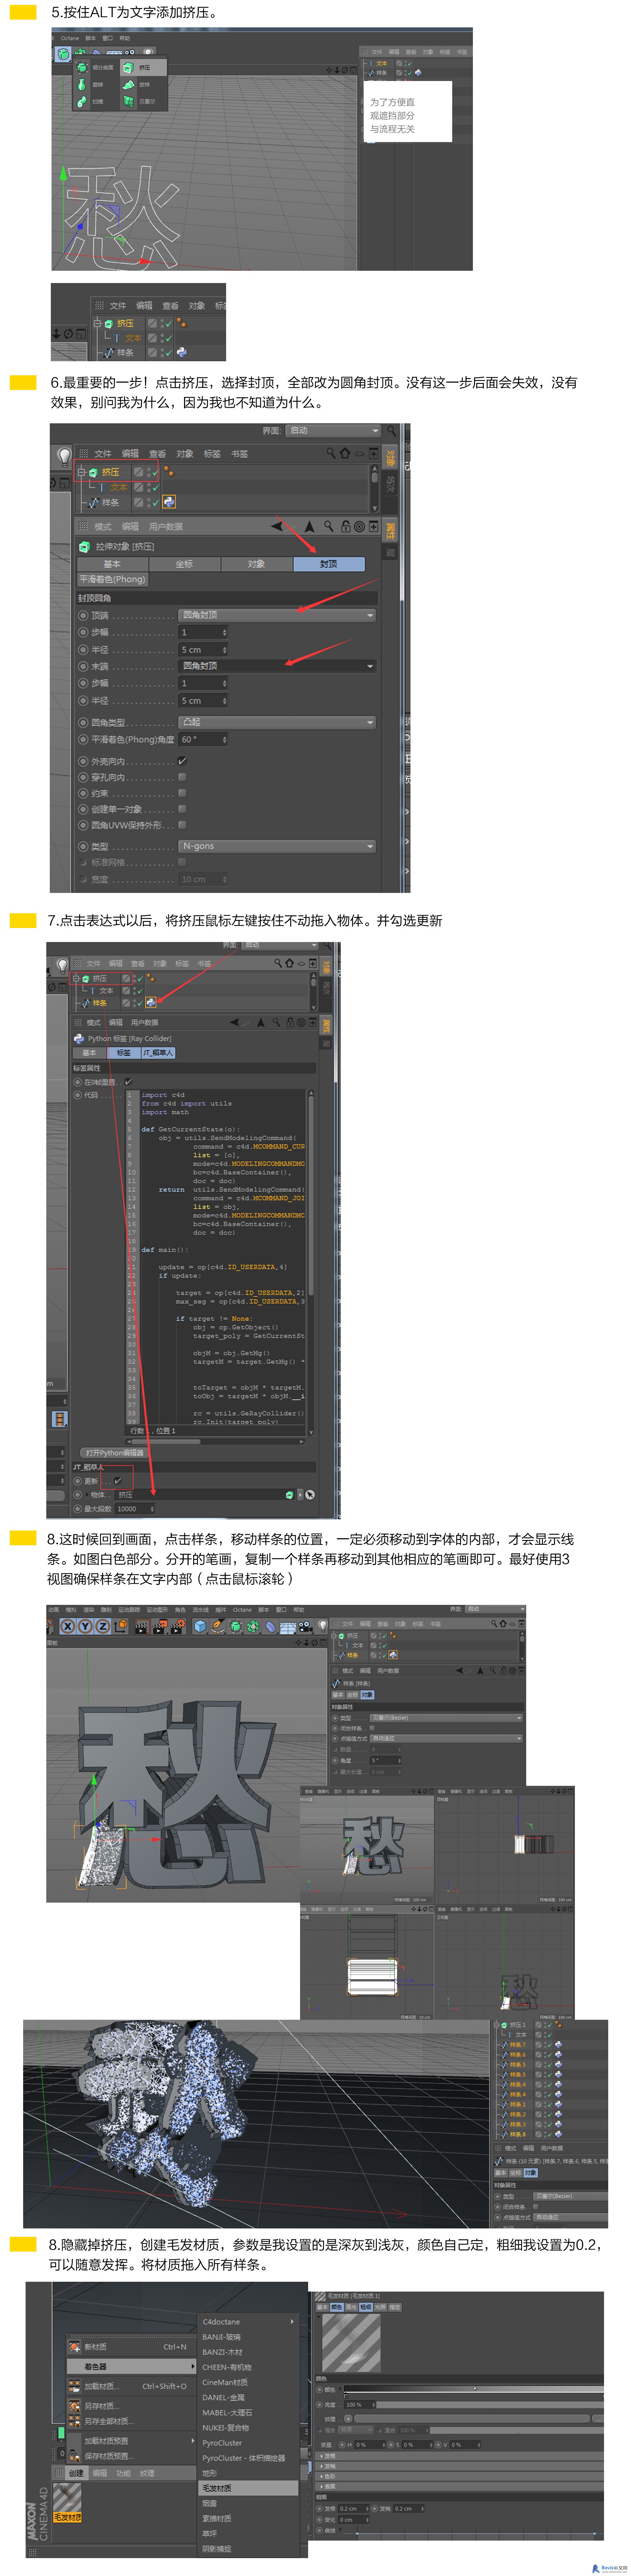631x2576 pixels.
Task: Enable the 穿孔向内 checkbox
Action: [x=182, y=777]
